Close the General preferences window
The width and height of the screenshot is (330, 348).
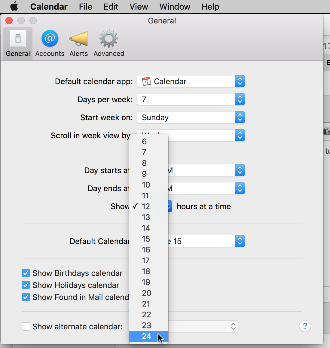coord(9,20)
